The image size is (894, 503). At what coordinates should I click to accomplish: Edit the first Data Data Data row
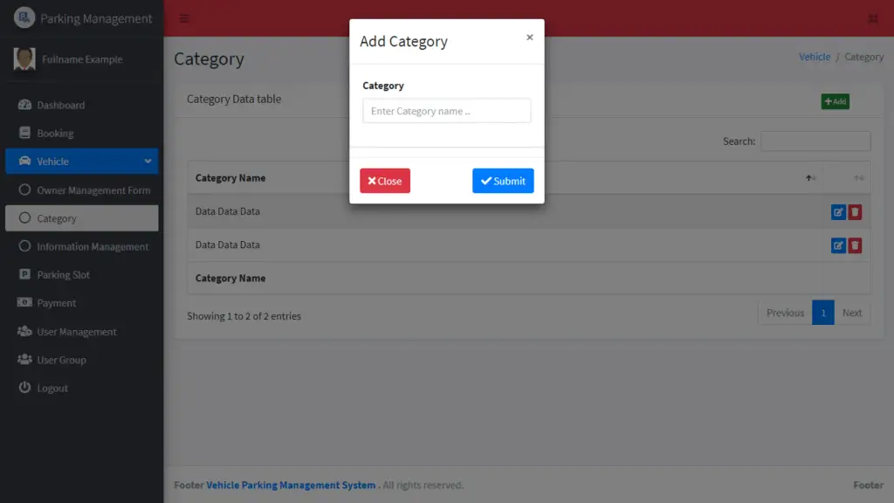838,210
